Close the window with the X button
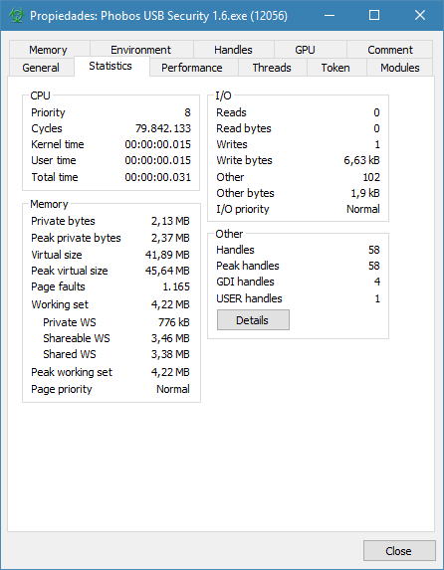The height and width of the screenshot is (570, 444). [x=420, y=15]
